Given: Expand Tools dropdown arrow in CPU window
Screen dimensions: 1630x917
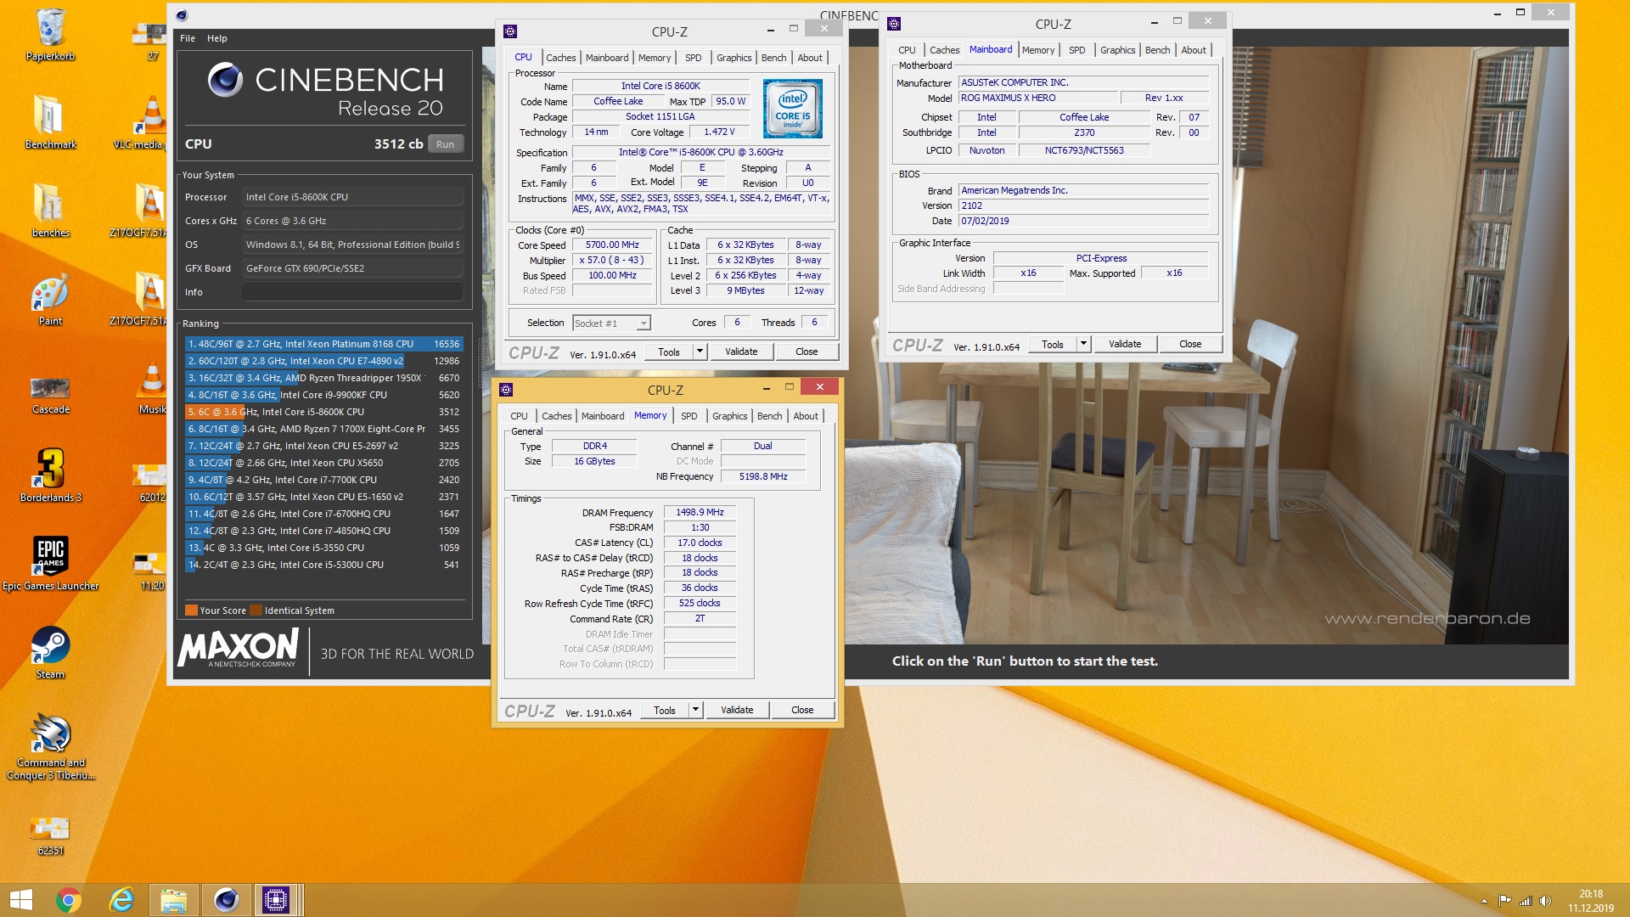Looking at the screenshot, I should (x=700, y=352).
